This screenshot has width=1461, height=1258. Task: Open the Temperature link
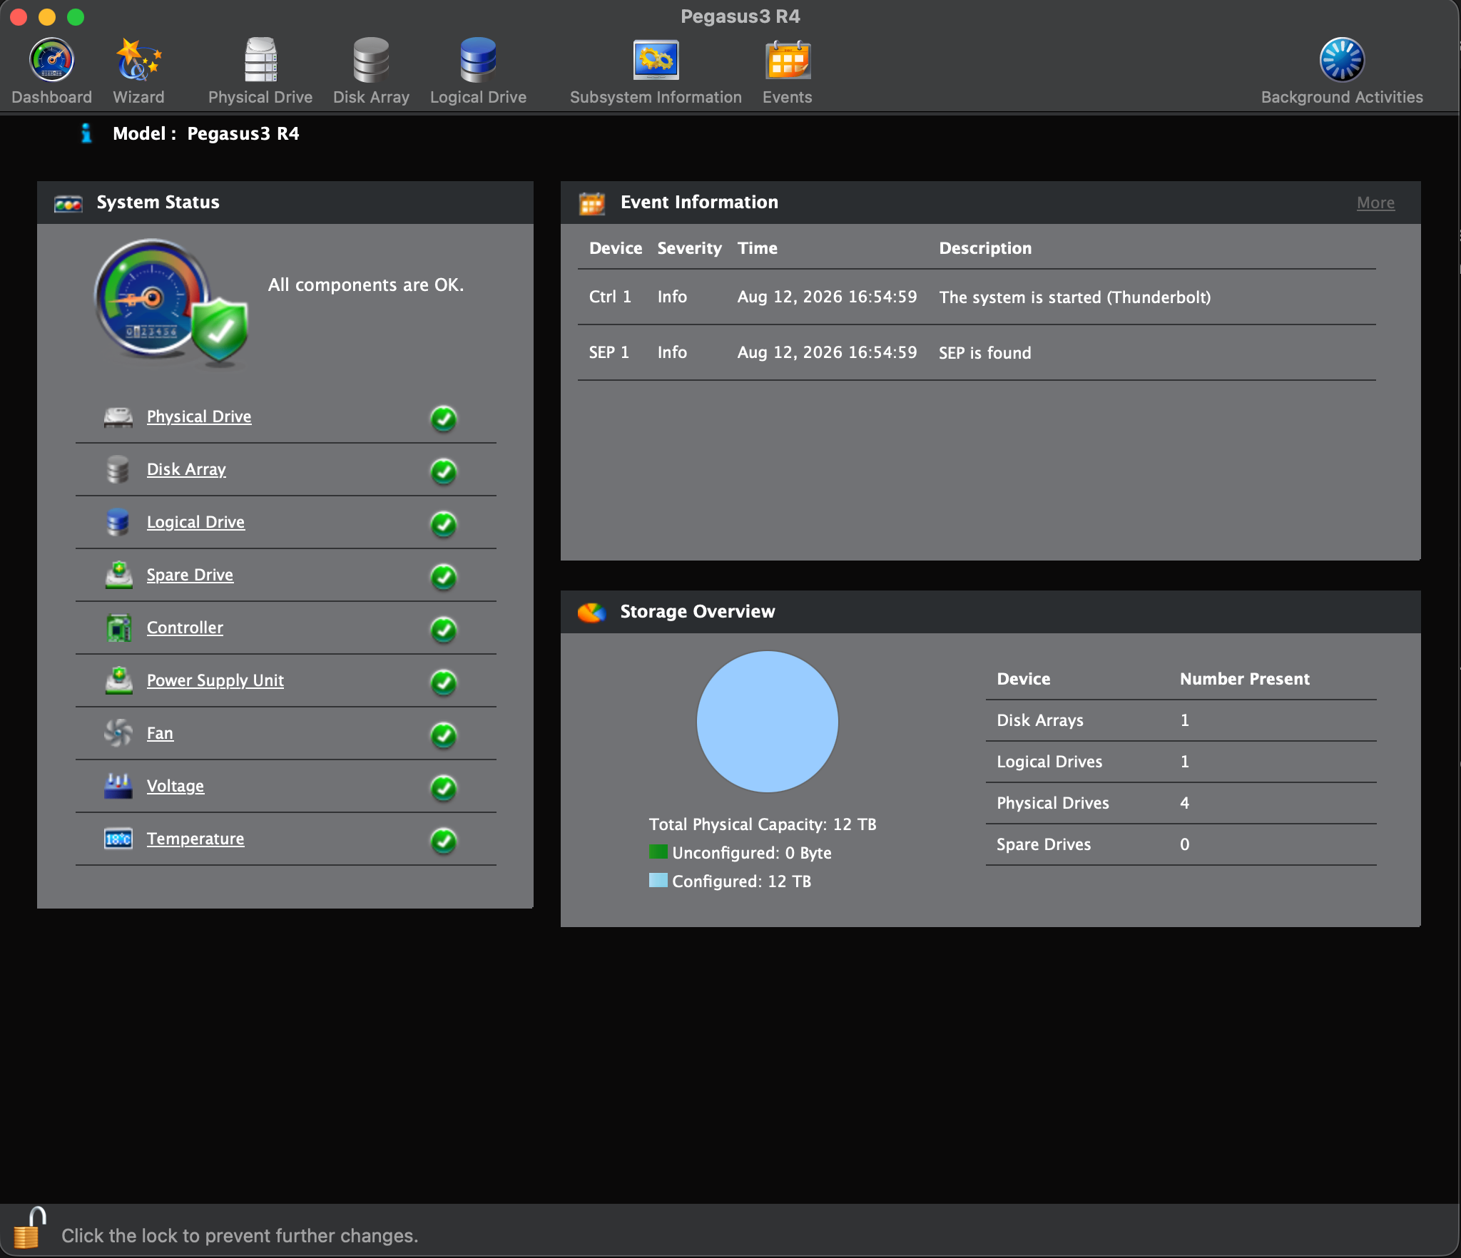195,839
